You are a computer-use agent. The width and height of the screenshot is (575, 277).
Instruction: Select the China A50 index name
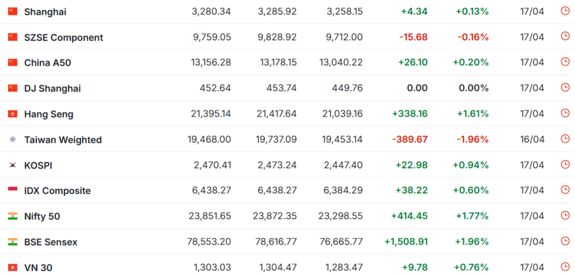pos(48,63)
